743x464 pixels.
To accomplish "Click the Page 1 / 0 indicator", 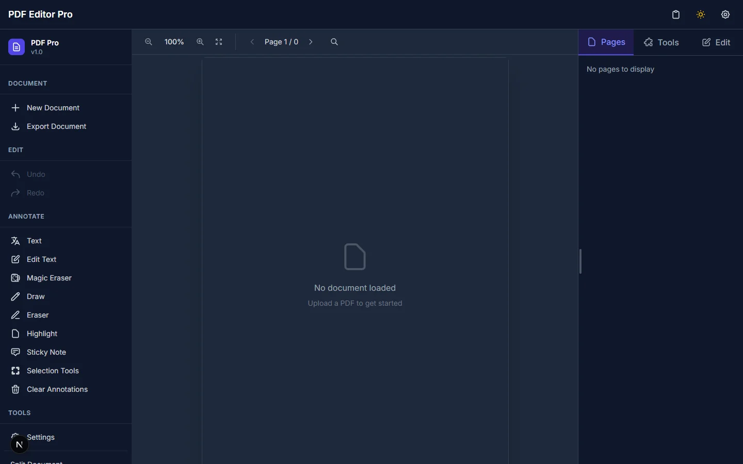I will coord(281,42).
